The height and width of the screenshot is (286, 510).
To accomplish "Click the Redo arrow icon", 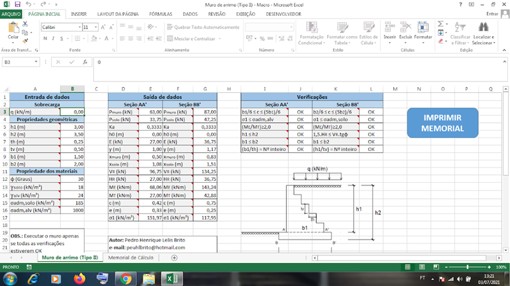I will tap(43, 4).
